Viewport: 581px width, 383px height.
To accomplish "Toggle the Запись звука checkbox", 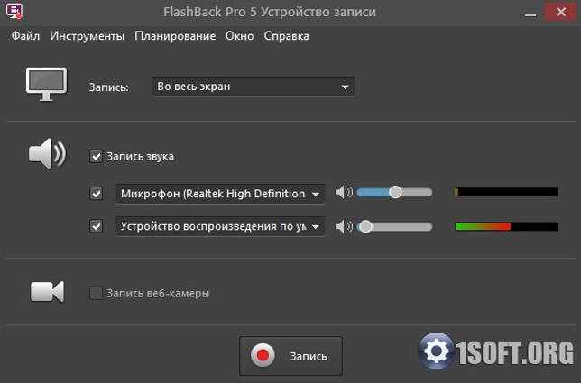I will click(96, 156).
